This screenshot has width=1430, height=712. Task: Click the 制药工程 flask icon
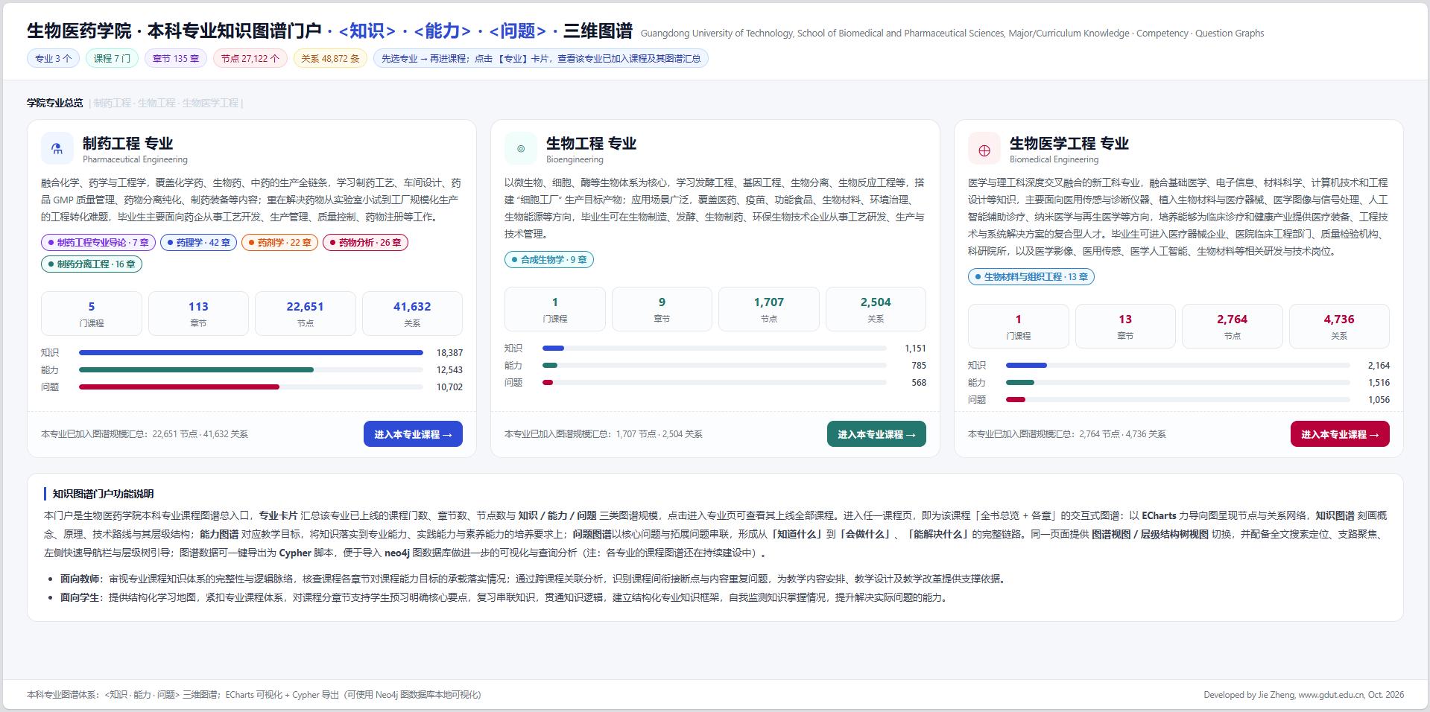click(57, 149)
